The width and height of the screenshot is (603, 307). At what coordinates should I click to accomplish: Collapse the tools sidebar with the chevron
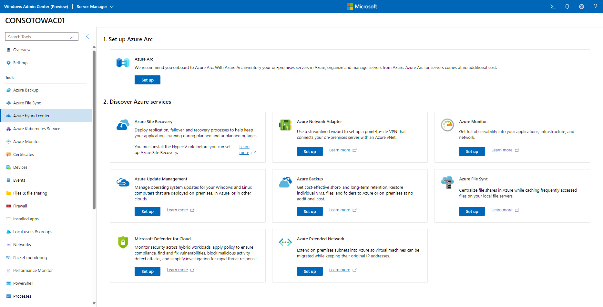pyautogui.click(x=87, y=36)
